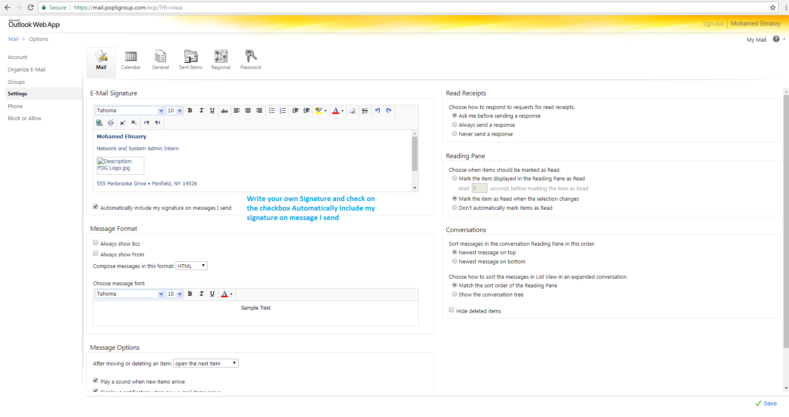
Task: Open Organize E-Mail in the sidebar
Action: [x=26, y=70]
